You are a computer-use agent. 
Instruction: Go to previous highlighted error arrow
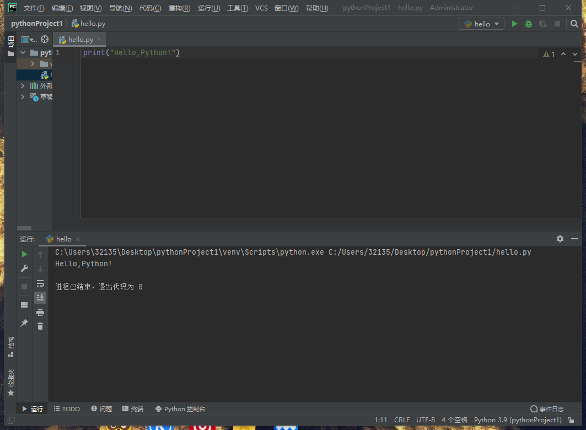pos(563,54)
